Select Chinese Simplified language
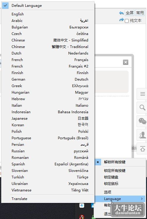The image size is (147, 219). click(x=48, y=40)
